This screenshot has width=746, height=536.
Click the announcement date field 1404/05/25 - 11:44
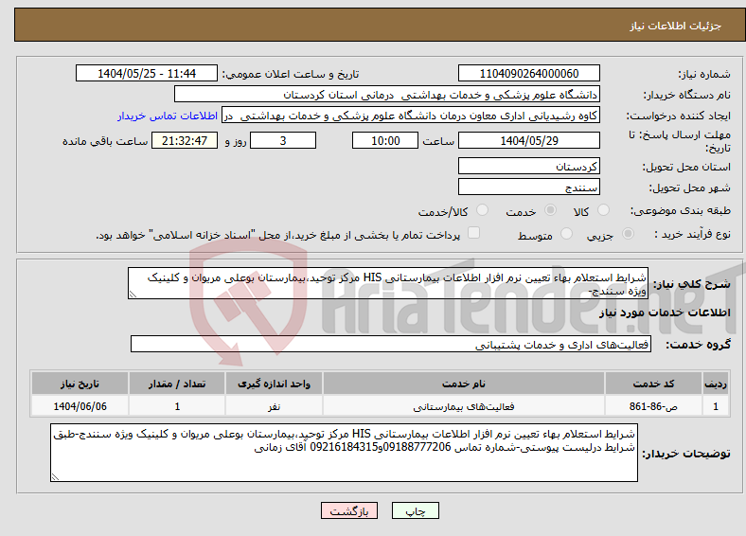(147, 73)
